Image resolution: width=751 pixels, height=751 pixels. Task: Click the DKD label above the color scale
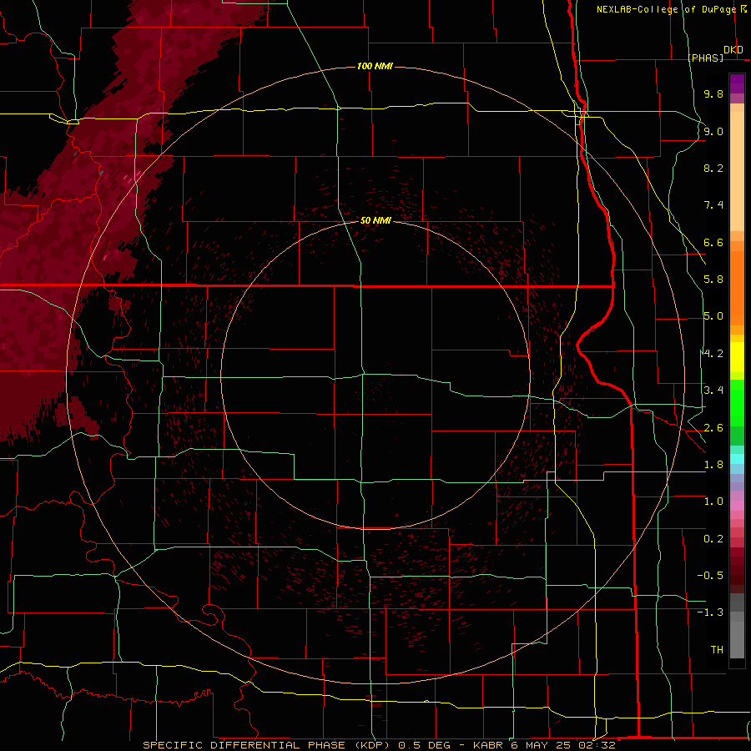click(x=733, y=50)
